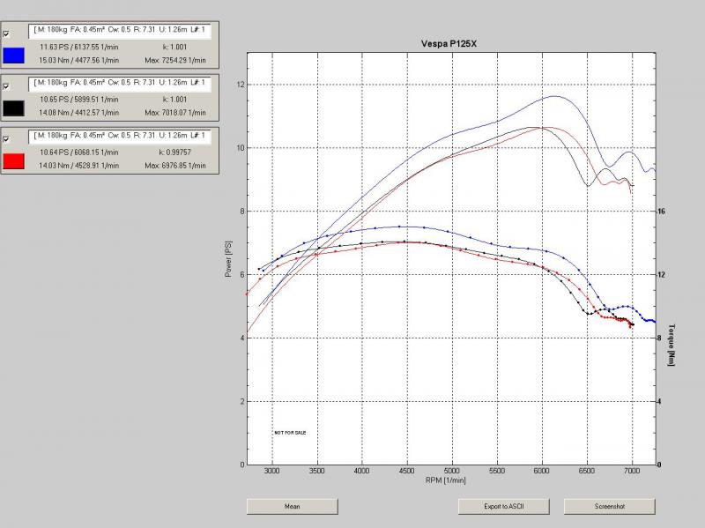This screenshot has height=528, width=705.
Task: Select the red color swatch
Action: 13,161
